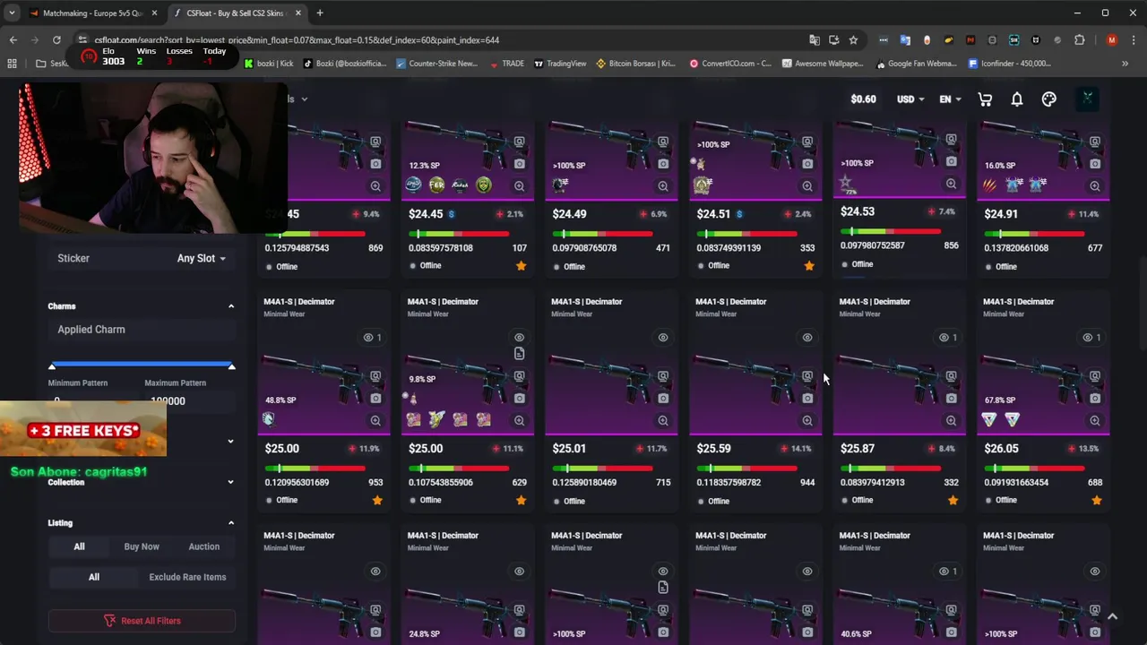Toggle favorite star on $26.05 card

pyautogui.click(x=1097, y=500)
